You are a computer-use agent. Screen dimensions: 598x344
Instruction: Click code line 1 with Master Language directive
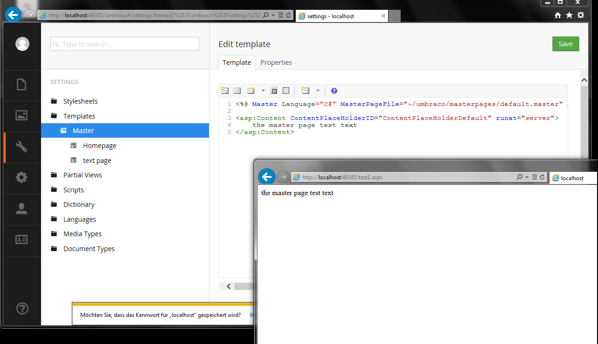(x=402, y=104)
